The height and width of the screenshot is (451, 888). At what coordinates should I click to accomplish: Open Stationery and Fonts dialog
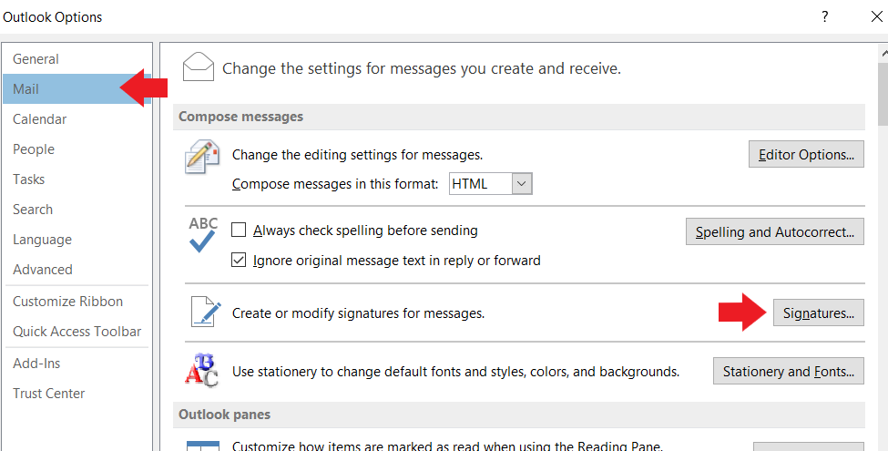[x=789, y=371]
